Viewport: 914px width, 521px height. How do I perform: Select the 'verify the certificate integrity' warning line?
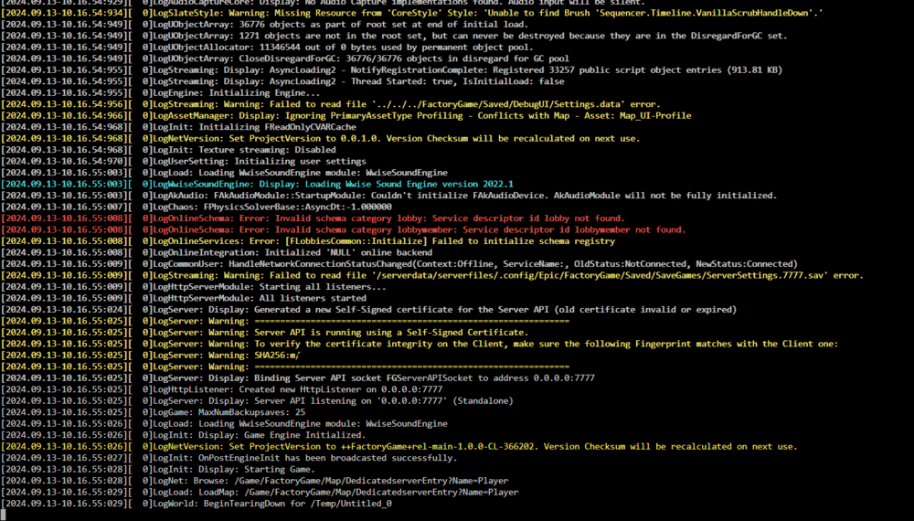point(420,344)
